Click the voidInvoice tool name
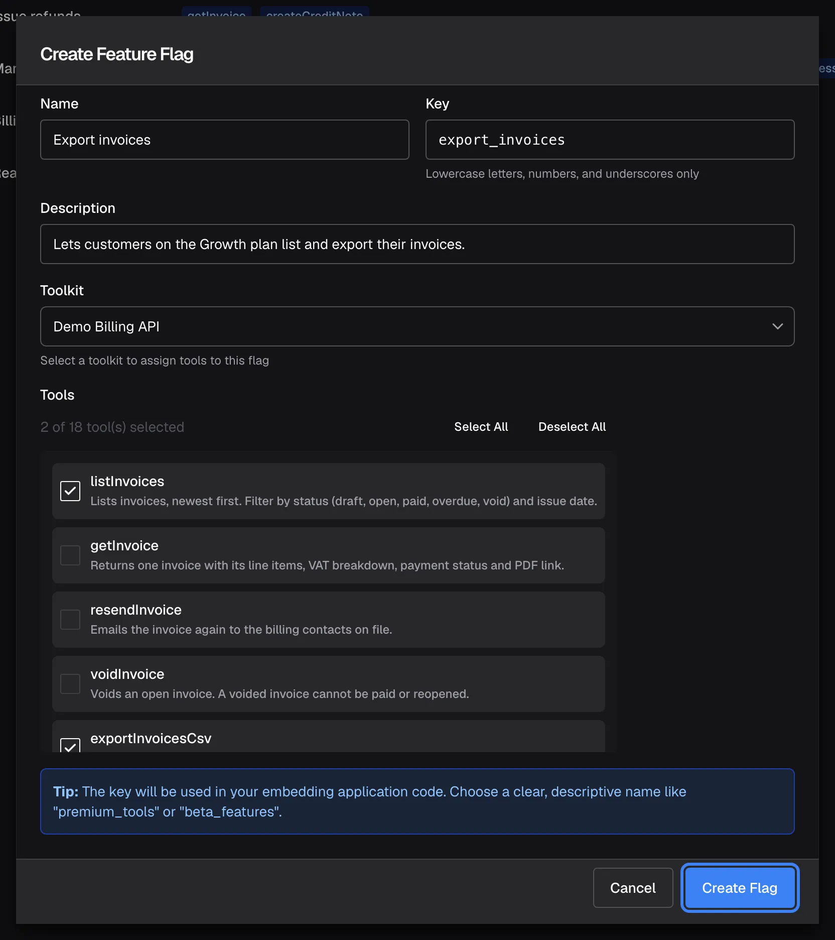 click(x=127, y=674)
